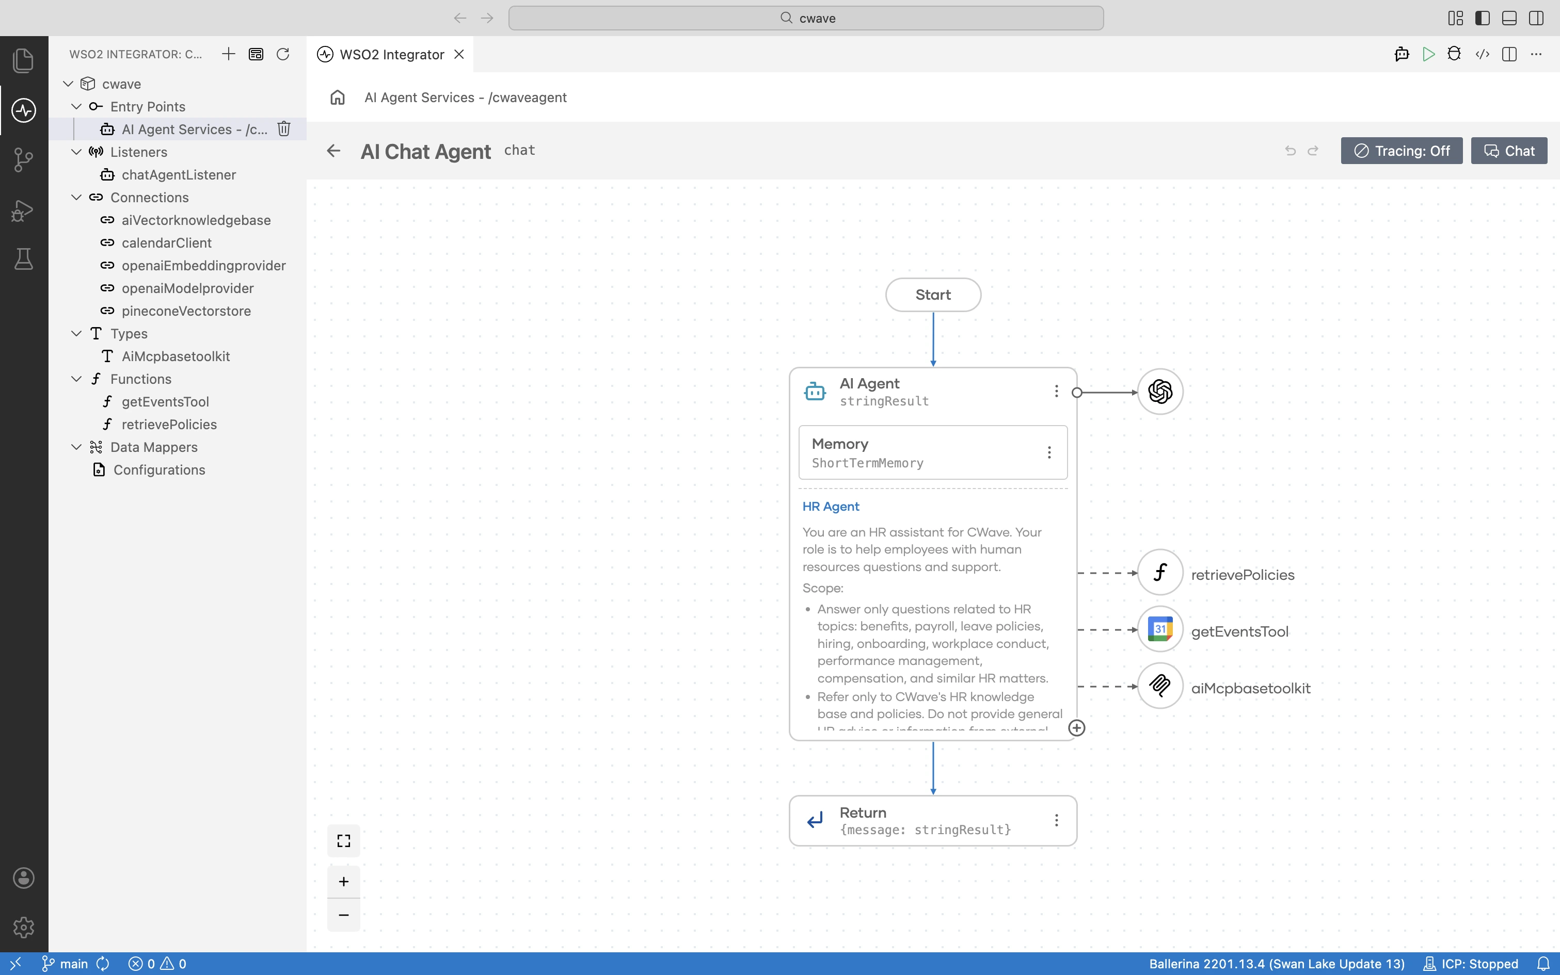This screenshot has width=1560, height=975.
Task: Select aiVectorknowledgebase connection
Action: [178, 221]
